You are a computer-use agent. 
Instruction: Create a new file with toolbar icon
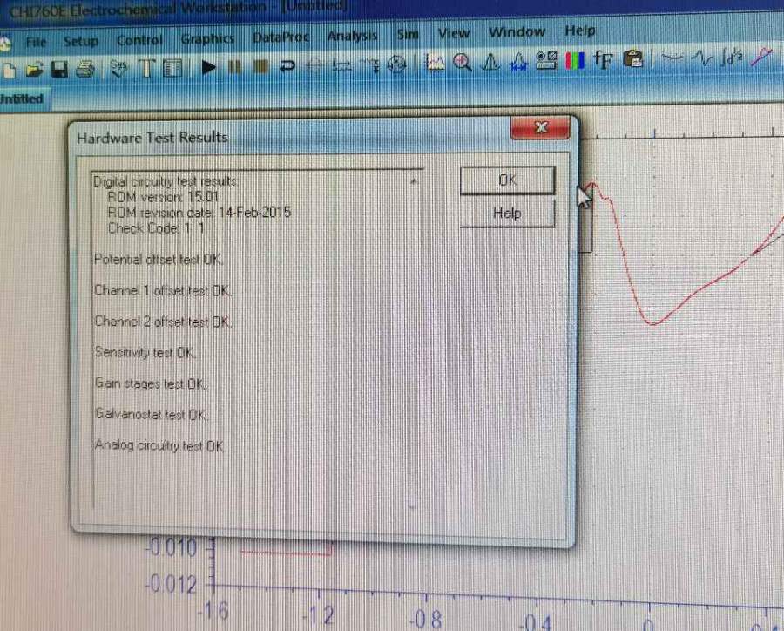[8, 69]
